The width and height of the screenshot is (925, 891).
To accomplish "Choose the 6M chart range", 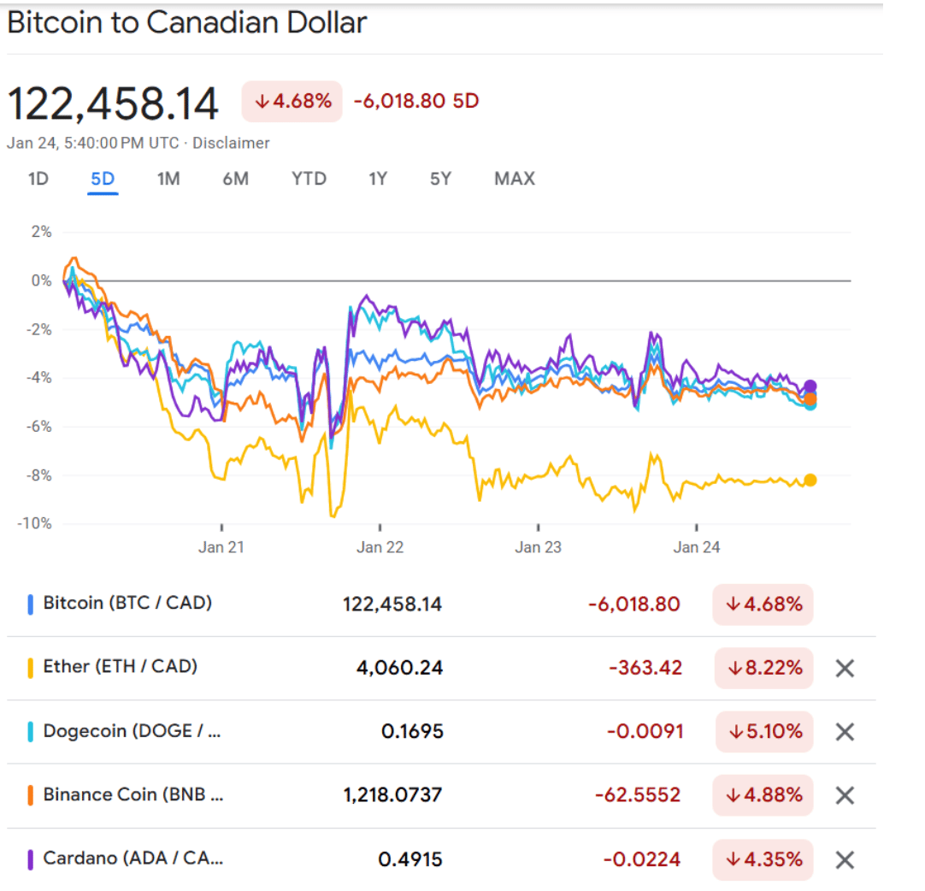I will click(235, 179).
